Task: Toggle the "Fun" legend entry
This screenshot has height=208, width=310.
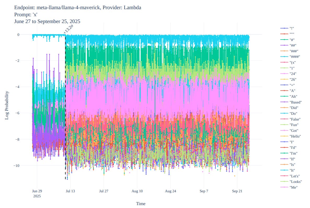Action: pos(289,125)
